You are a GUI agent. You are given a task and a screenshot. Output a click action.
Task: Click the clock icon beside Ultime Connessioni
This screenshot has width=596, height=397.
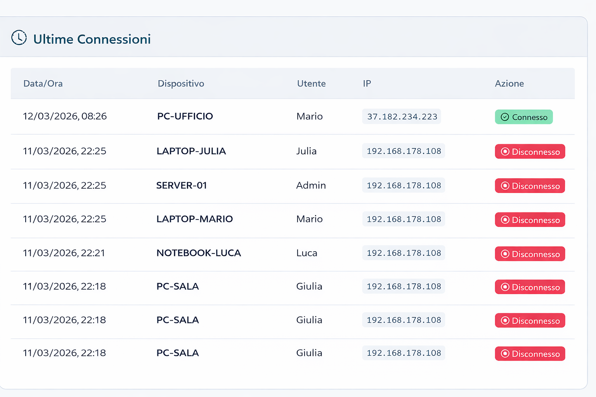click(x=19, y=38)
